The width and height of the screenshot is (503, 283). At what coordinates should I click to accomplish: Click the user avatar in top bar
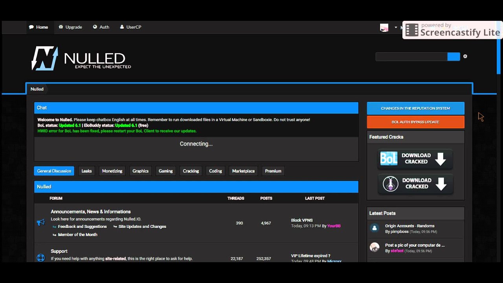(384, 28)
